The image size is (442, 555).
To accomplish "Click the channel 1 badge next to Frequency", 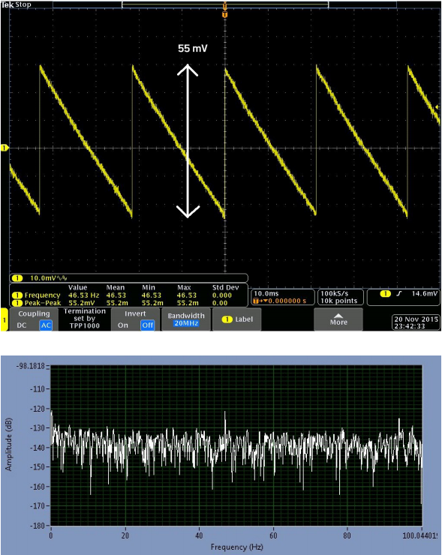I will [17, 295].
